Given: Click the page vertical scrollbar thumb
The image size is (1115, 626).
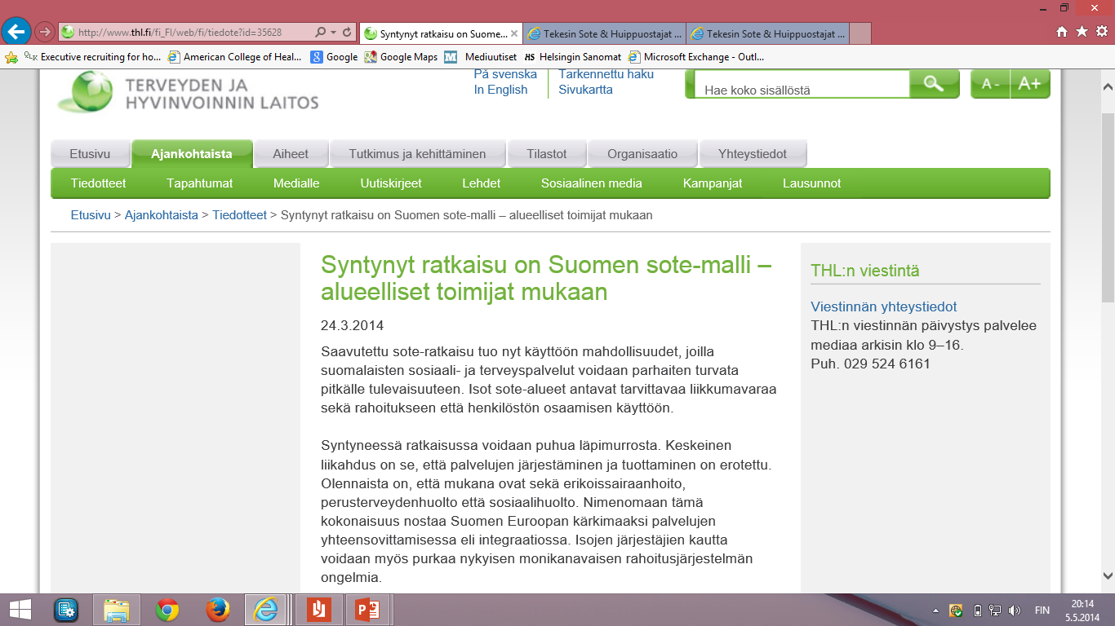Looking at the screenshot, I should click(1108, 208).
